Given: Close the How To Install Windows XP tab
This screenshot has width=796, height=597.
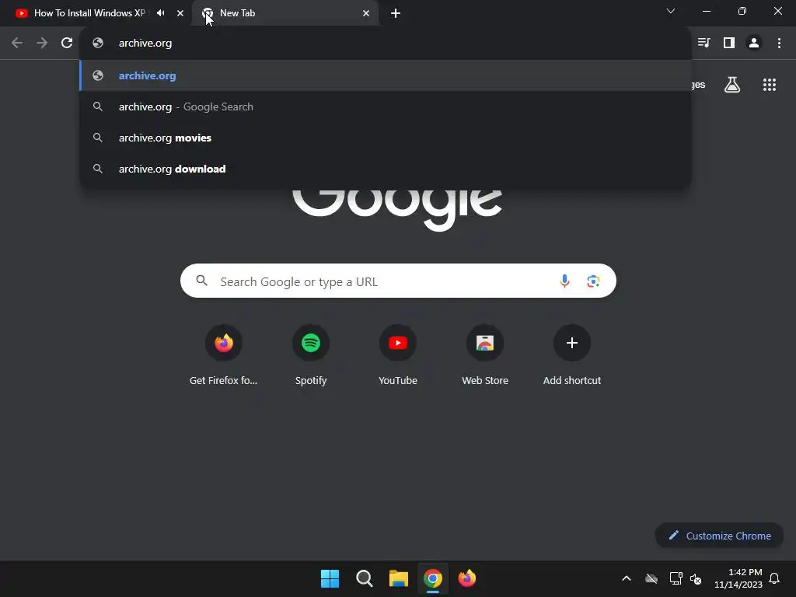Looking at the screenshot, I should (180, 13).
